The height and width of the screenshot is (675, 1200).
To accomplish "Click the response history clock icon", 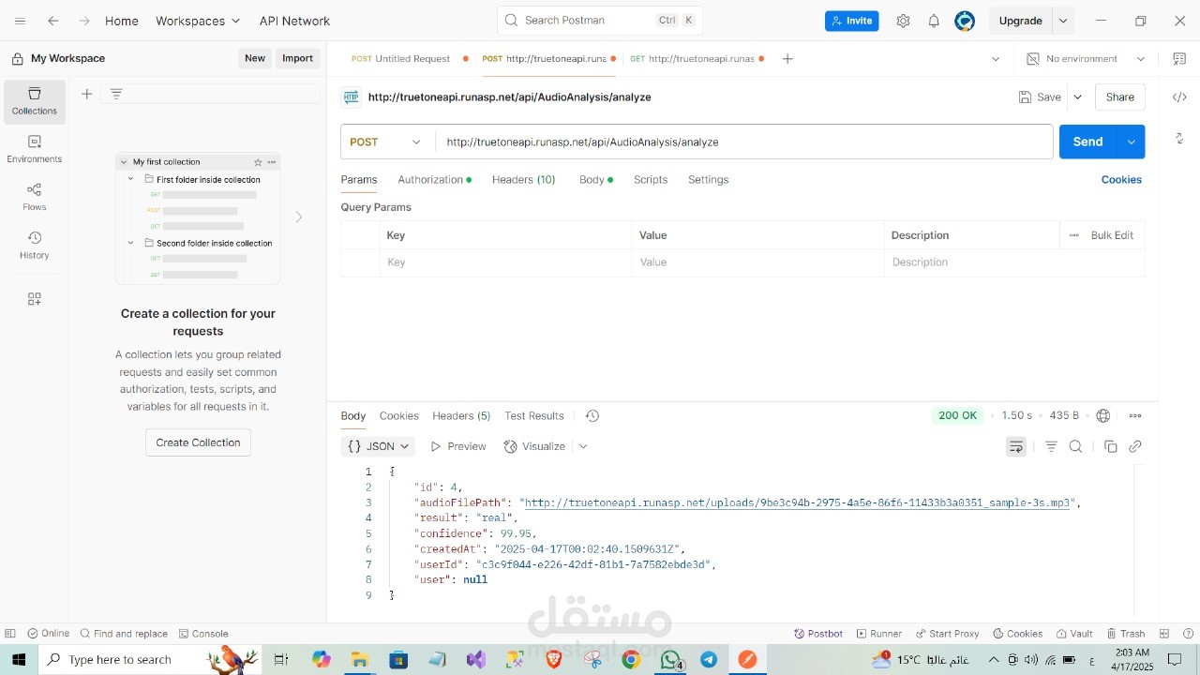I will coord(592,416).
